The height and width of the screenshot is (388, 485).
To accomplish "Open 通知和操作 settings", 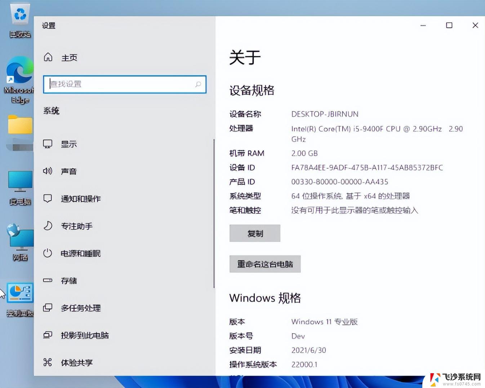I will click(x=81, y=199).
